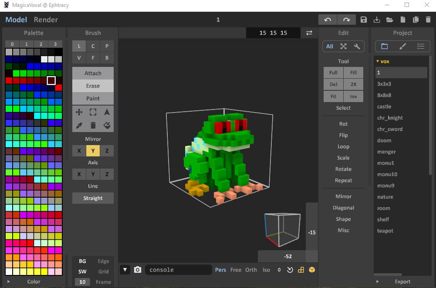436x288 pixels.
Task: Enable Axis X mode
Action: pyautogui.click(x=79, y=174)
